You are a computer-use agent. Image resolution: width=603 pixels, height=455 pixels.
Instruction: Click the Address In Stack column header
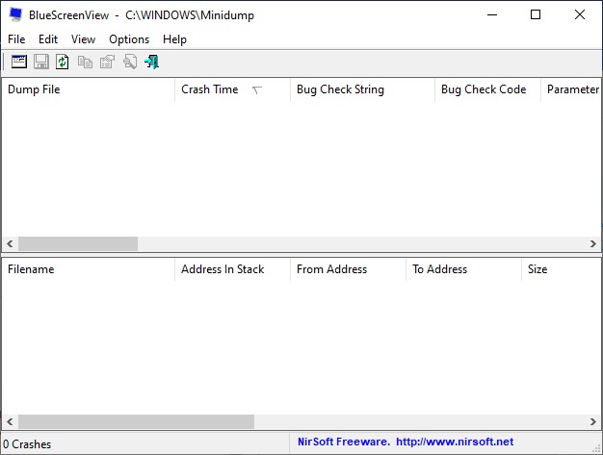pyautogui.click(x=223, y=269)
